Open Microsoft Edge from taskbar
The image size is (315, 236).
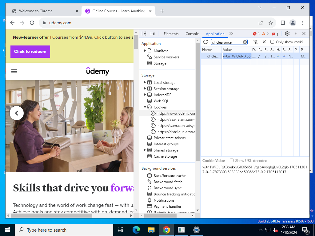(136, 230)
